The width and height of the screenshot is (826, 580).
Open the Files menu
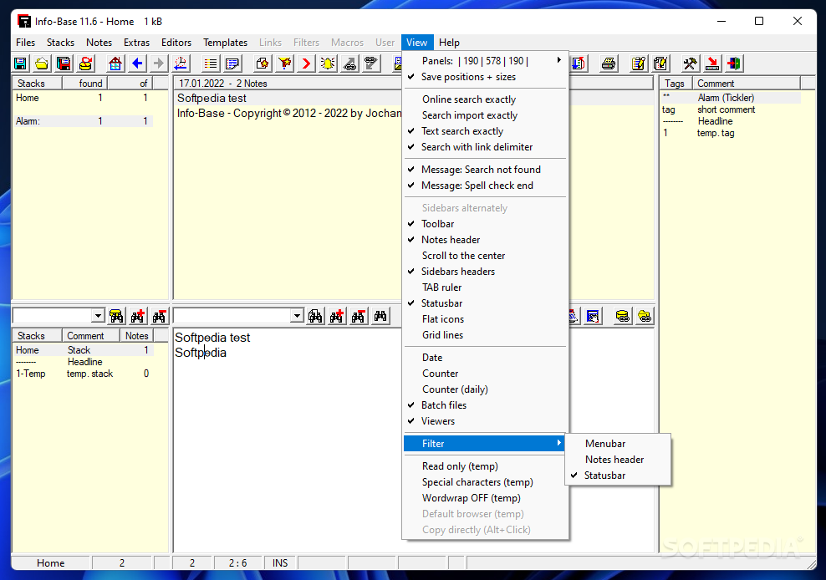[25, 43]
